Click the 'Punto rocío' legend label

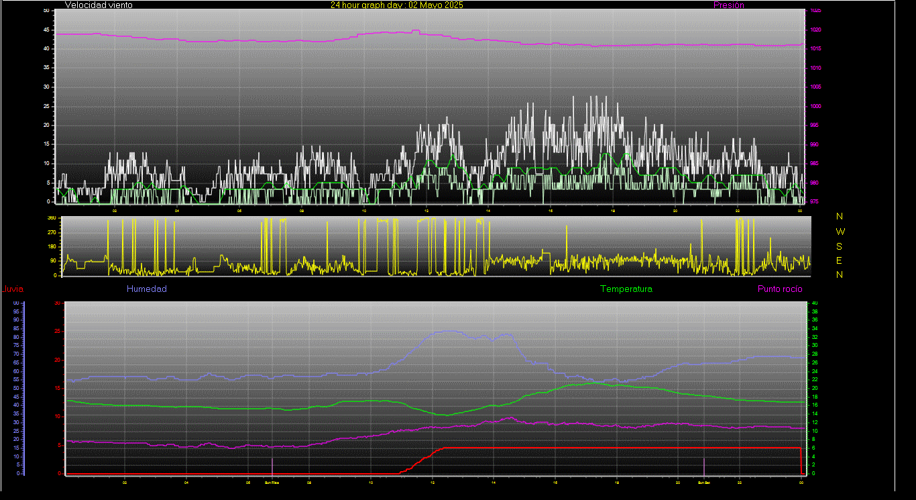pos(780,289)
